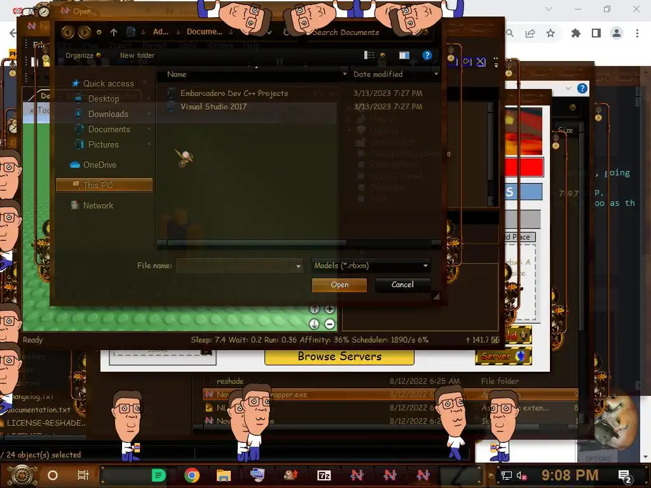
Task: Open the Models (*.rbxm) file type dropdown
Action: click(x=371, y=266)
